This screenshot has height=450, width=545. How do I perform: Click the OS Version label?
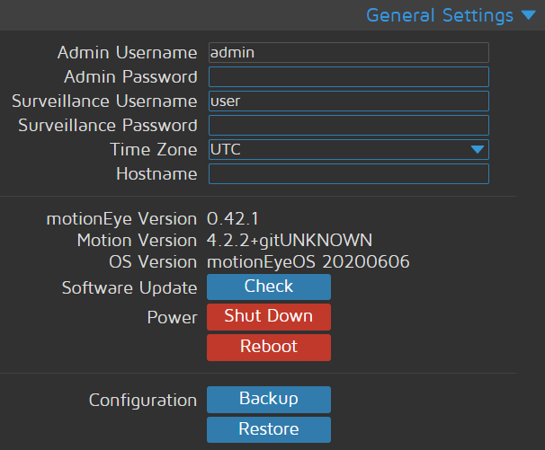153,262
